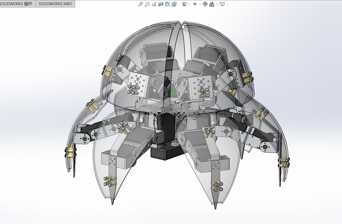
Task: Click the Previous View icon
Action: (x=154, y=4)
